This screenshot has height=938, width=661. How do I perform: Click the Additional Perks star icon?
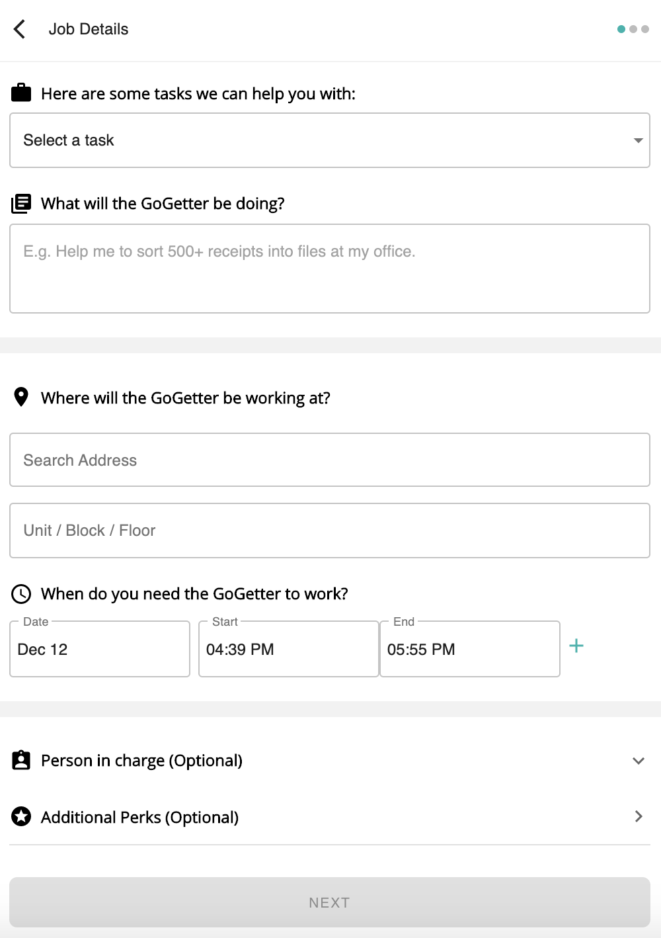click(x=21, y=817)
